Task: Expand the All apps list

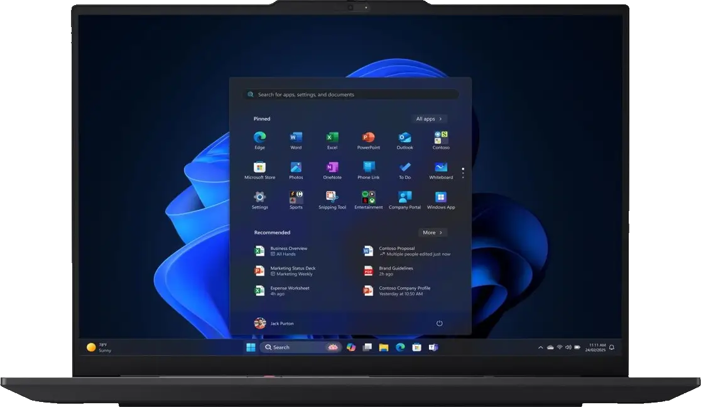Action: tap(429, 119)
